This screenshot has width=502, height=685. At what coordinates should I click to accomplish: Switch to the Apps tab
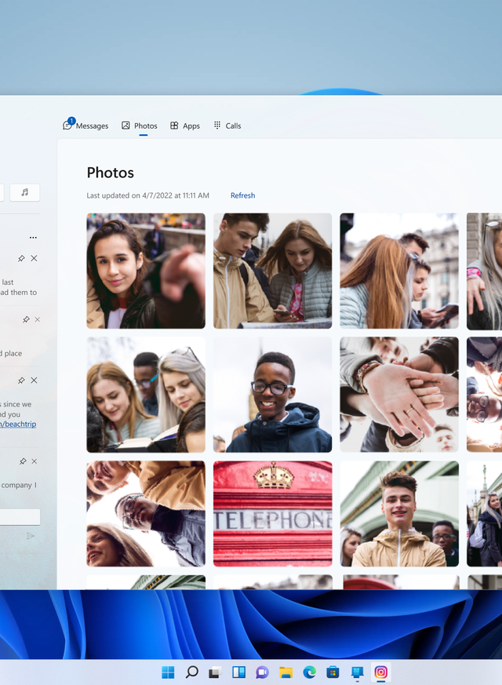tap(185, 126)
